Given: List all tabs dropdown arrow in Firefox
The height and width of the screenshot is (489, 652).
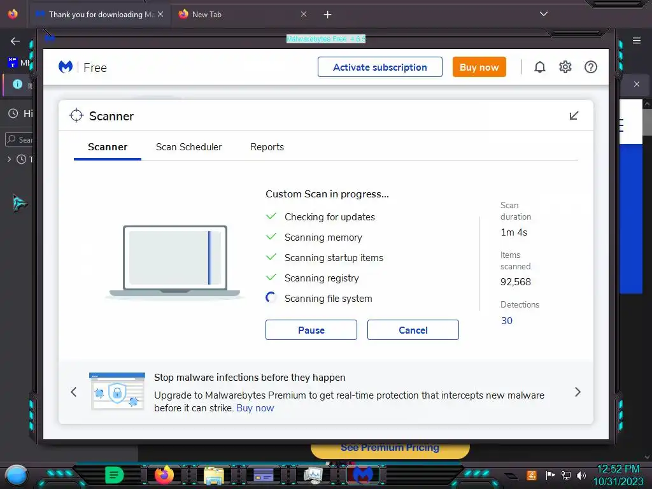Looking at the screenshot, I should 544,14.
